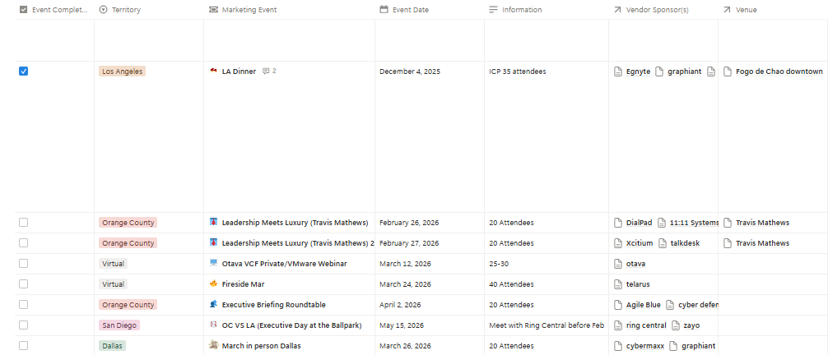828x355 pixels.
Task: Open the telarus vendor sponsor link
Action: 637,284
